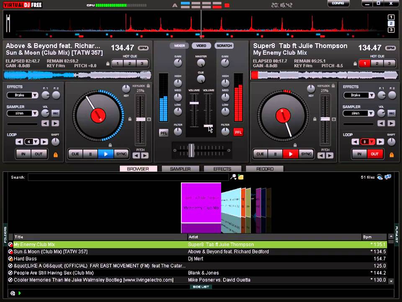Nudge right deck pitch up arrow
The image size is (402, 302).
pyautogui.click(x=330, y=155)
